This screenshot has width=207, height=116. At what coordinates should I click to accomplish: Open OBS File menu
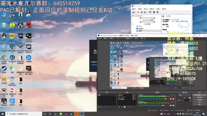pyautogui.click(x=100, y=38)
